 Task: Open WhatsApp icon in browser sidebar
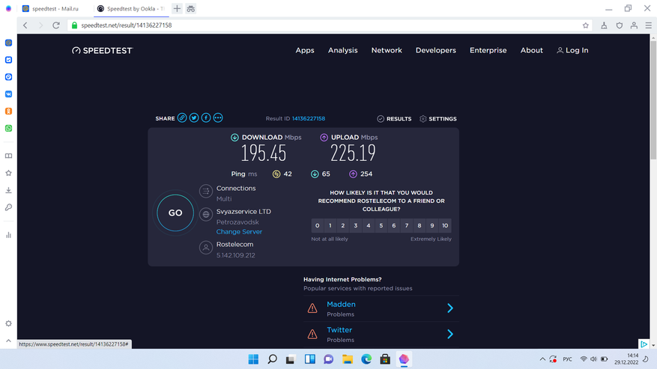coord(8,129)
